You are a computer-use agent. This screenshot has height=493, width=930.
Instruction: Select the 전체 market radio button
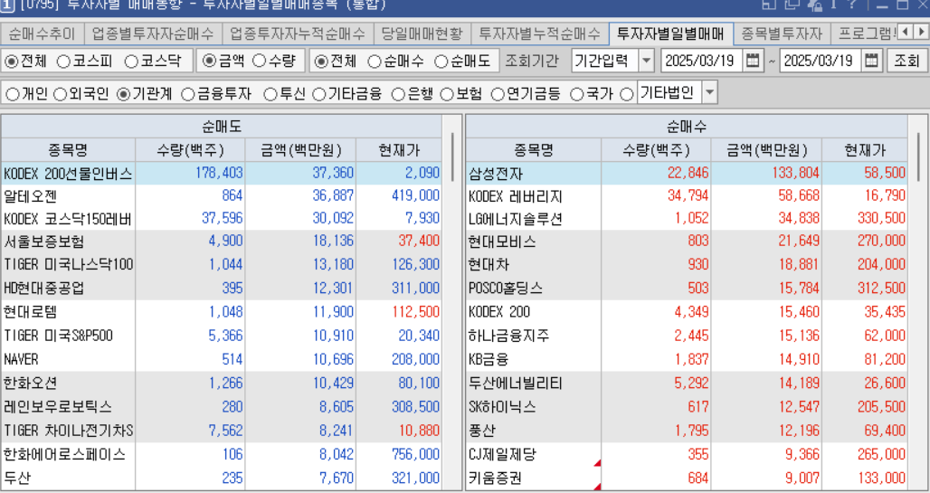pos(11,62)
